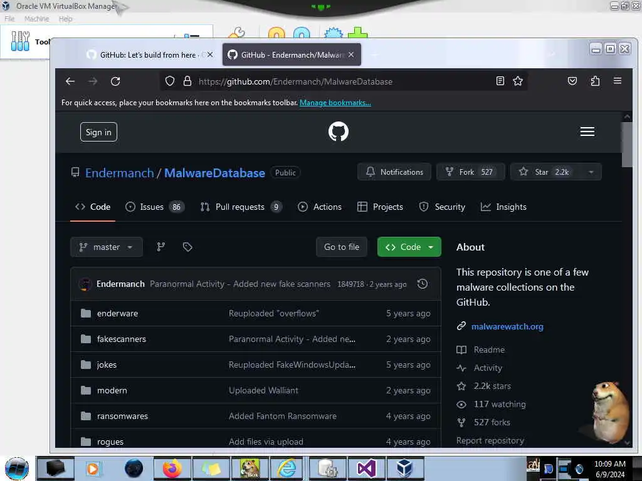Viewport: 642px width, 481px height.
Task: Open the Firefox application menu
Action: click(618, 81)
